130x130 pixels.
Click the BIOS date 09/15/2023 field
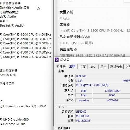point(103,121)
